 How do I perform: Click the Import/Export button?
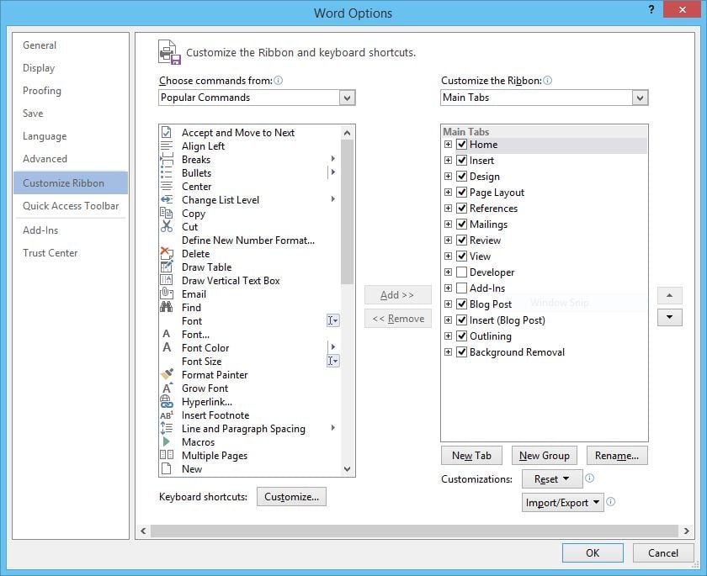[561, 502]
